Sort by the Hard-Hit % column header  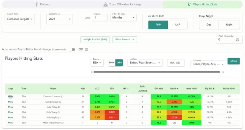192,89
